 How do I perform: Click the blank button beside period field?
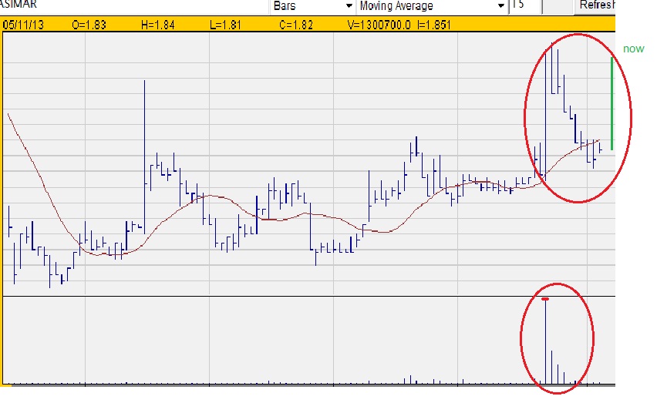[x=558, y=6]
